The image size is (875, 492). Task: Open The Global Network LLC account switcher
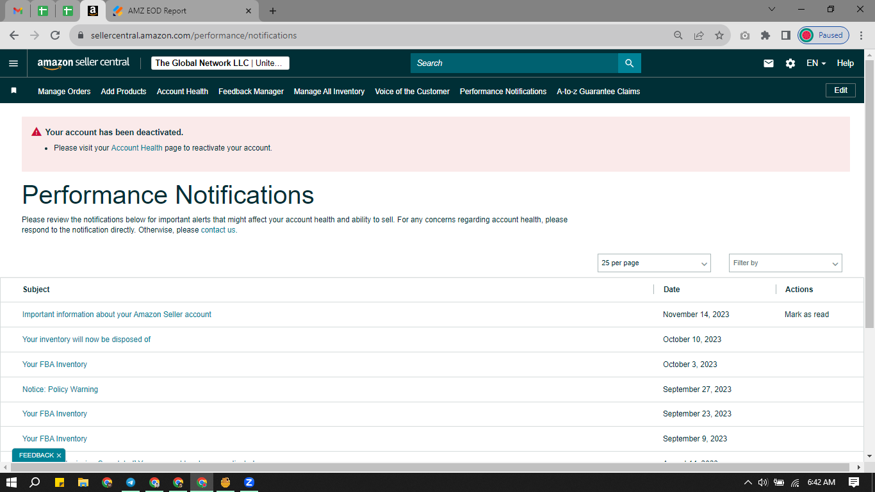coord(220,63)
